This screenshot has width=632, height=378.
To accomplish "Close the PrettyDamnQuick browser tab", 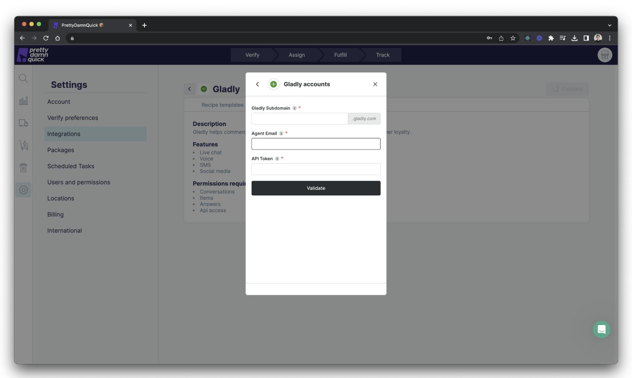I will tap(130, 25).
